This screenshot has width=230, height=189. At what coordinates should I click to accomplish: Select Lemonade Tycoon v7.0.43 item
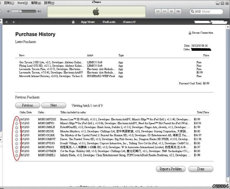[x=51, y=72]
